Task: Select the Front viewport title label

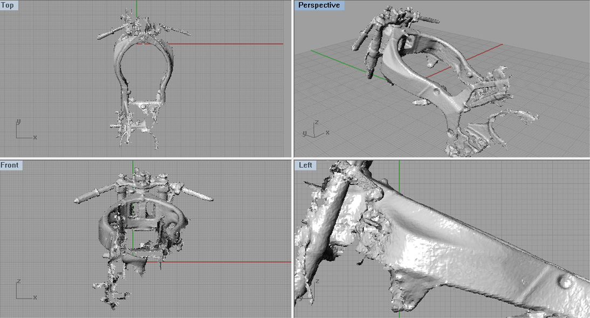Action: pos(11,165)
